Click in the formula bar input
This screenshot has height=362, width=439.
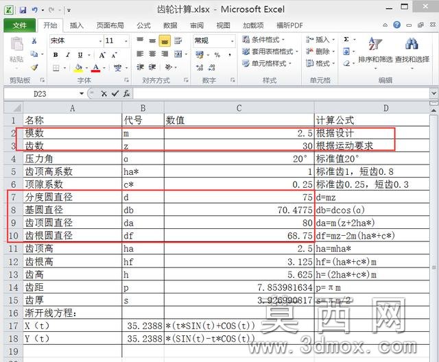coord(281,93)
